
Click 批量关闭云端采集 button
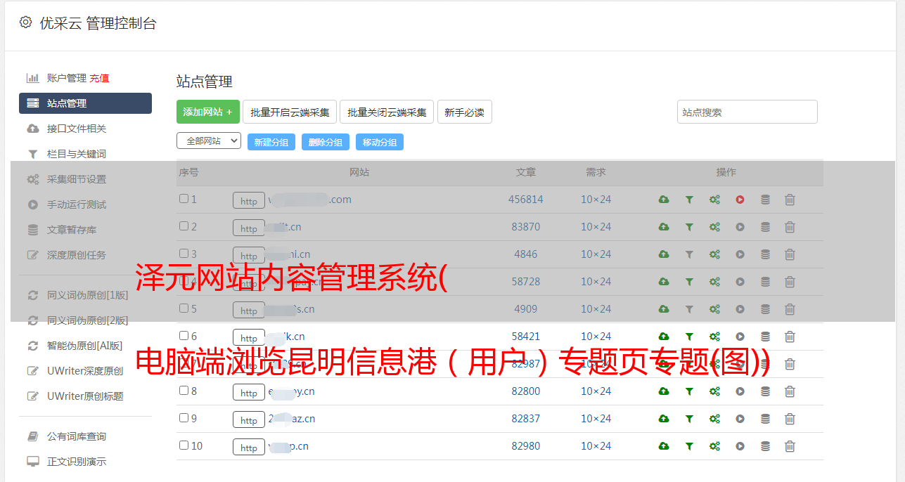[387, 112]
